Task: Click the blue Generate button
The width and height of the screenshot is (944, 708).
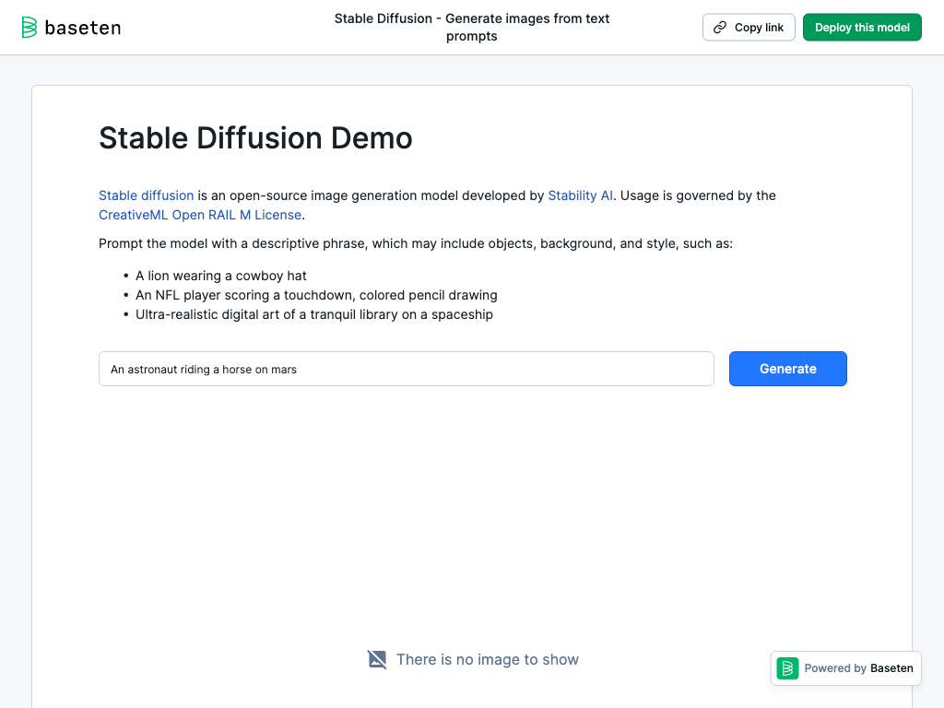Action: [x=788, y=369]
